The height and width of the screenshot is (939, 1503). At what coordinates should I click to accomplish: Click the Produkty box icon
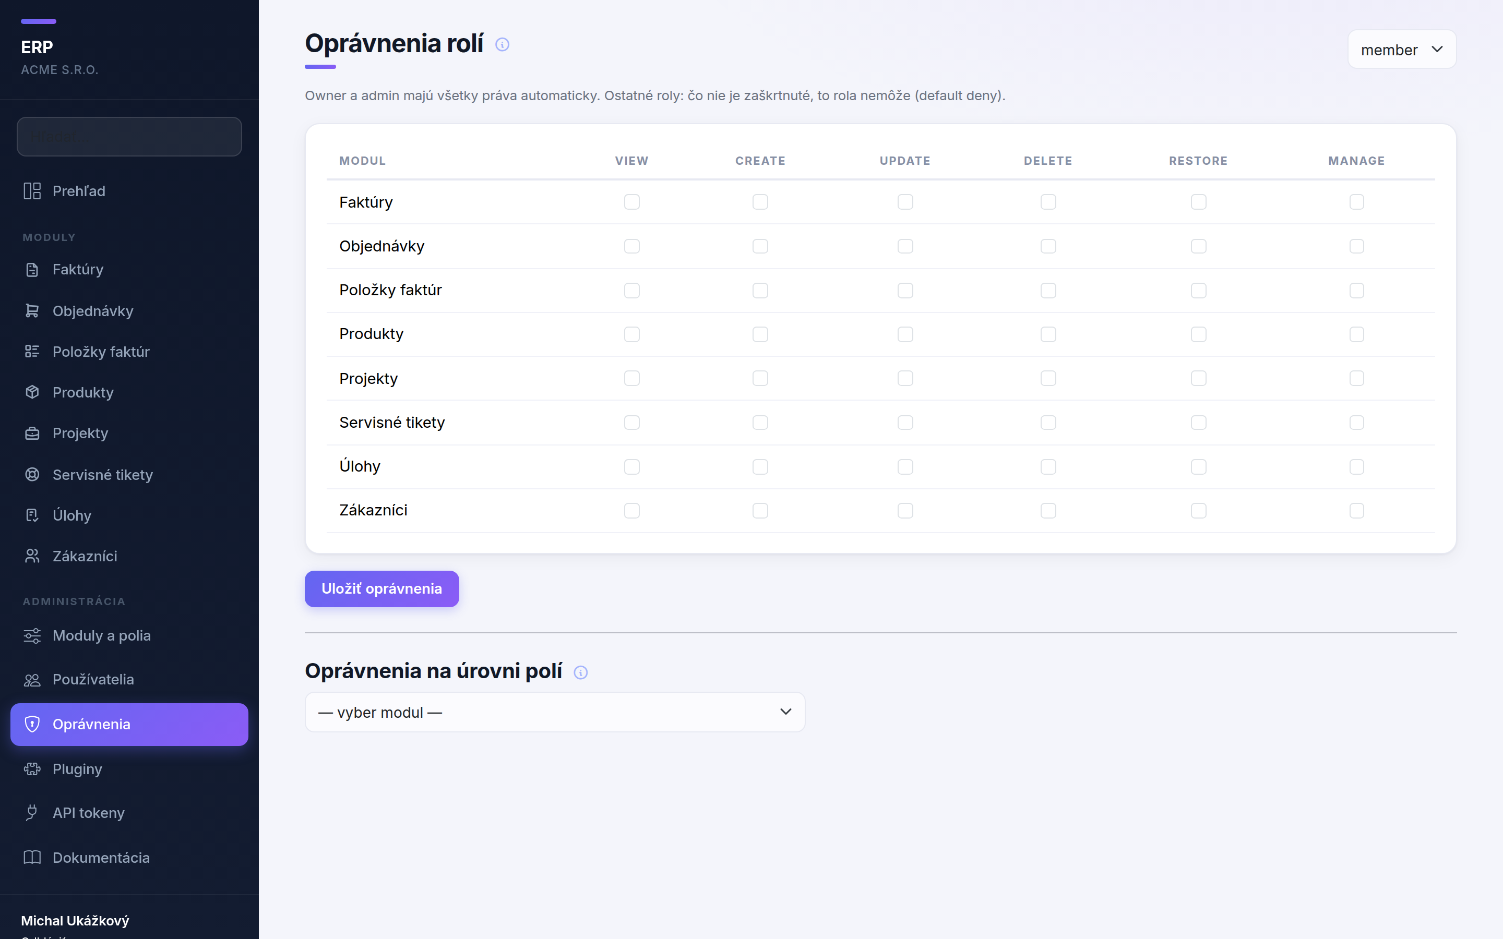click(32, 392)
